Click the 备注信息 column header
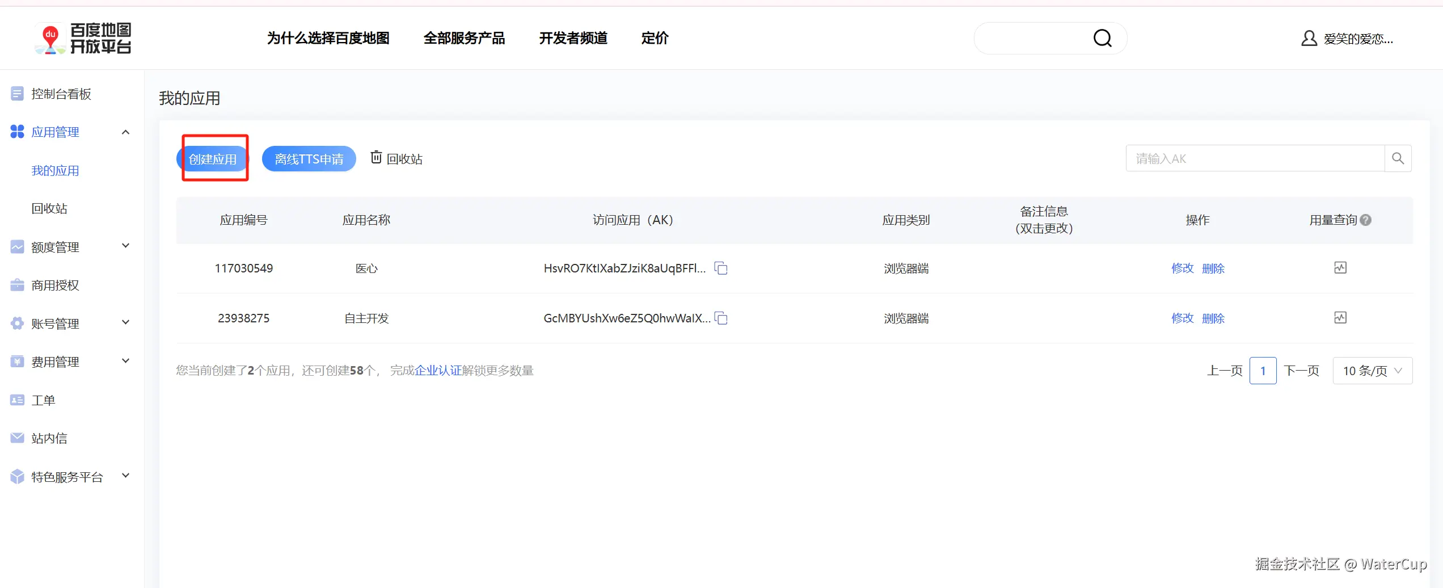1443x588 pixels. (1044, 220)
